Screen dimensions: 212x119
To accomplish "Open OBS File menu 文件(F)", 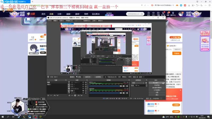I will tap(50, 21).
